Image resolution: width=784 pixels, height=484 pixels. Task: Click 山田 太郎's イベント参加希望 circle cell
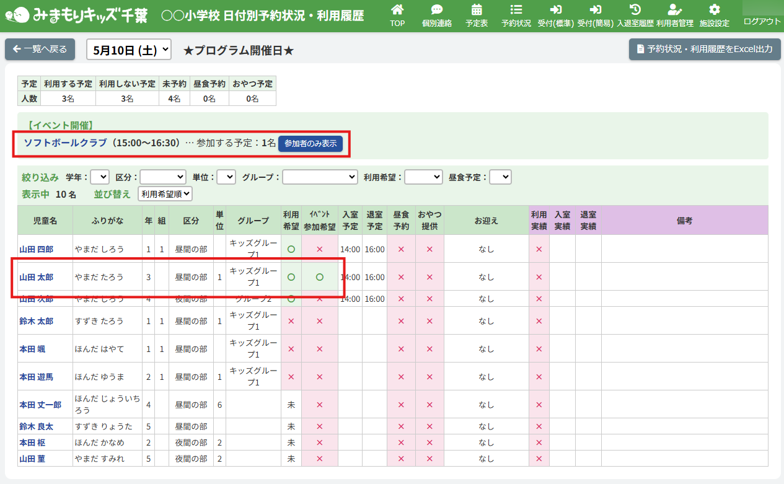point(320,277)
